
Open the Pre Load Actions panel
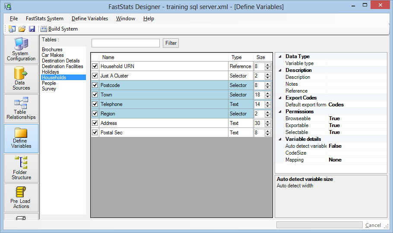point(21,198)
